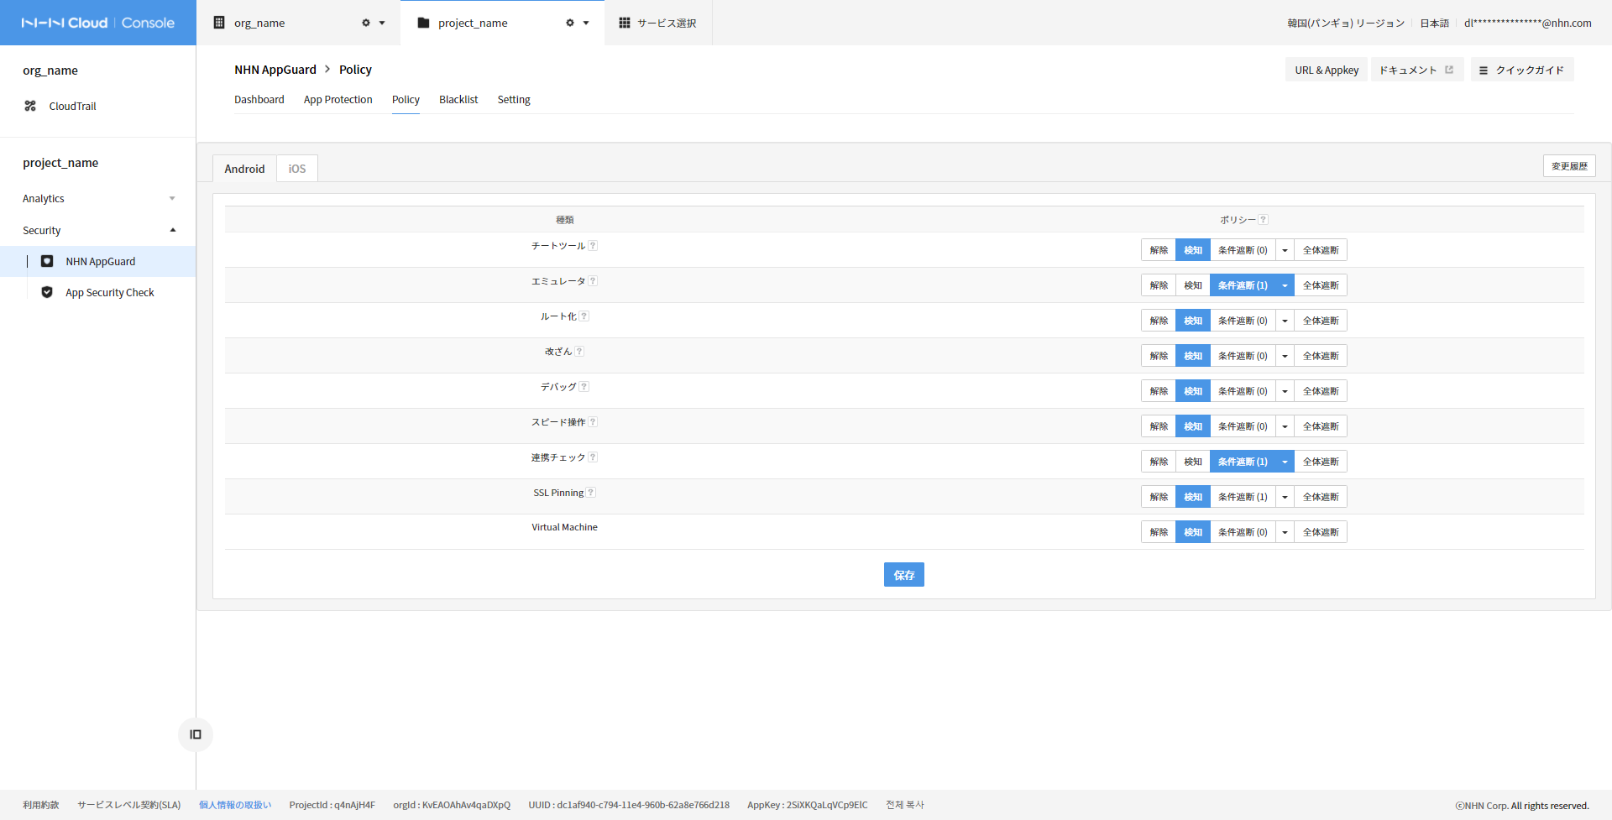Click the account email dl***@nhn.com
The height and width of the screenshot is (820, 1612).
(1528, 23)
